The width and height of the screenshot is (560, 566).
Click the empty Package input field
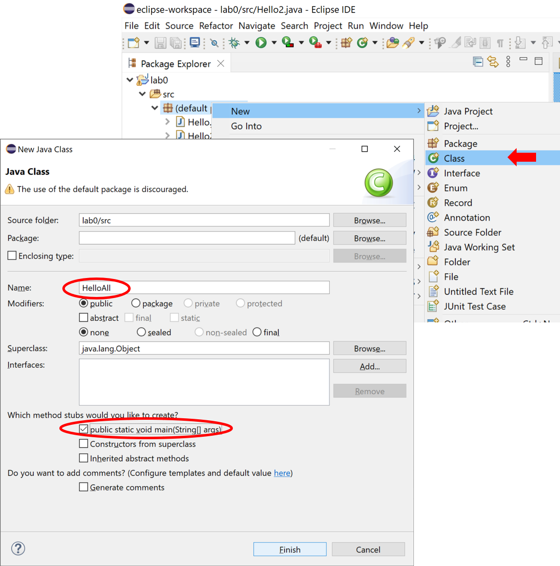click(x=187, y=238)
